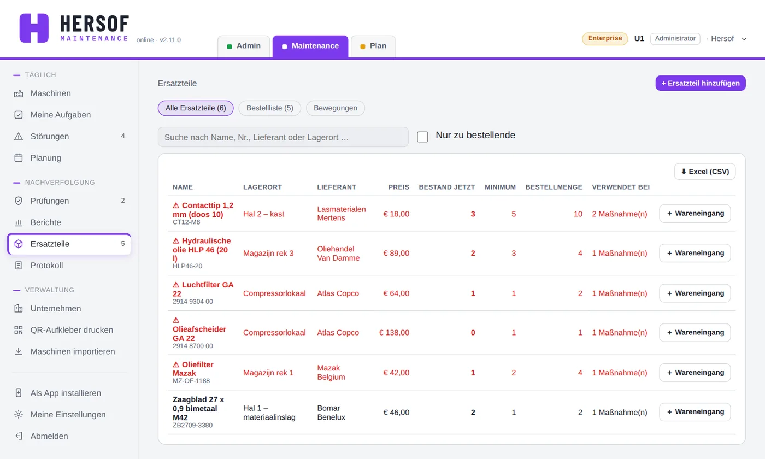Click the Bestand jetzt column header
Viewport: 765px width, 459px height.
[447, 187]
